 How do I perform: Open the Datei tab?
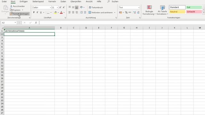tap(4, 2)
